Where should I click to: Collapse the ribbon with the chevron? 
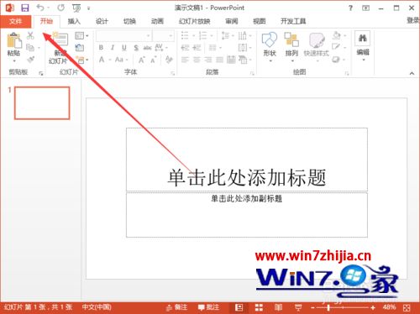(x=412, y=73)
